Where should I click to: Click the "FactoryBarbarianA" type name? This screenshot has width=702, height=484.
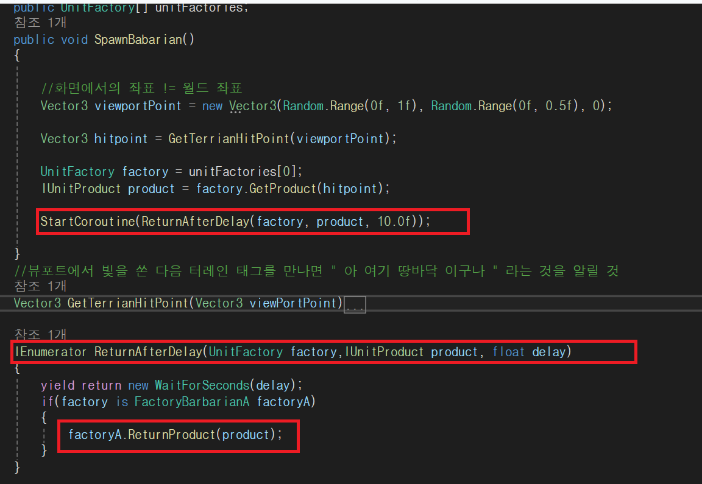click(x=191, y=402)
